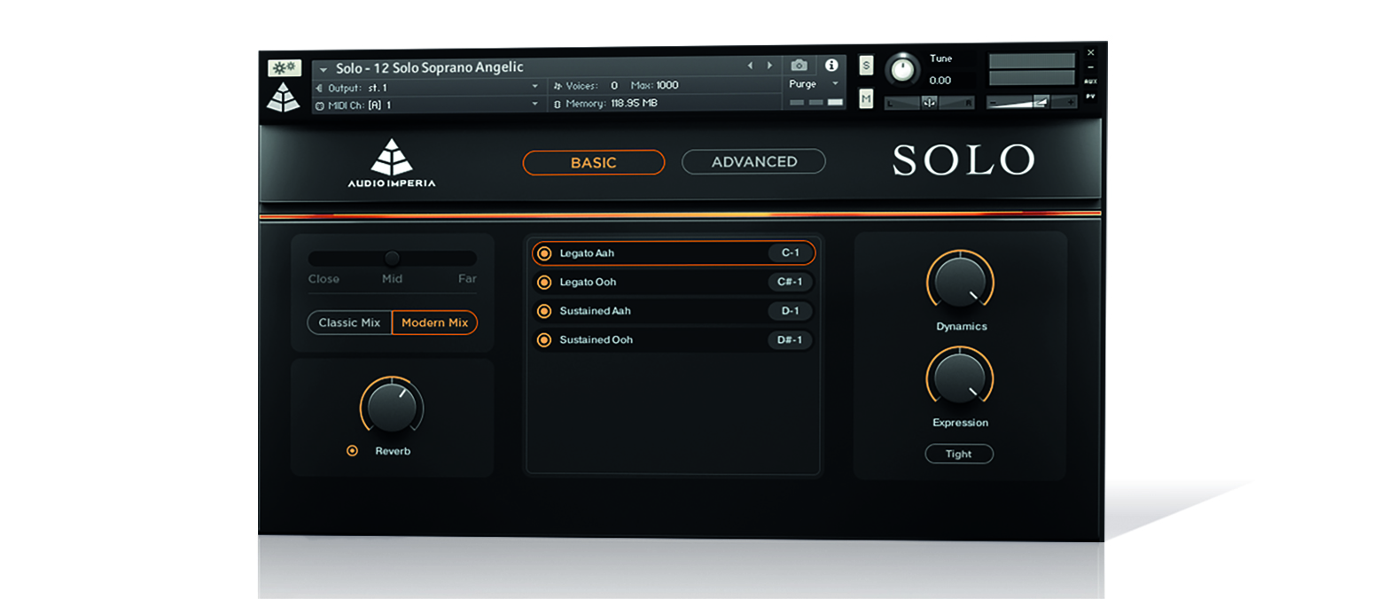Click the Tune knob

902,69
